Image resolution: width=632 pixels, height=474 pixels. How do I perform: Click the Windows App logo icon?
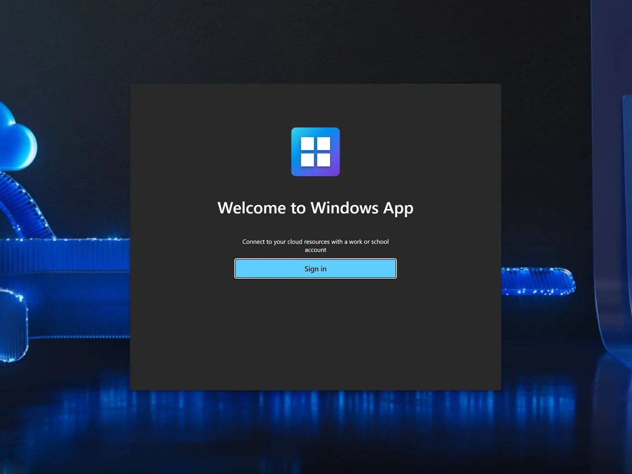point(315,152)
